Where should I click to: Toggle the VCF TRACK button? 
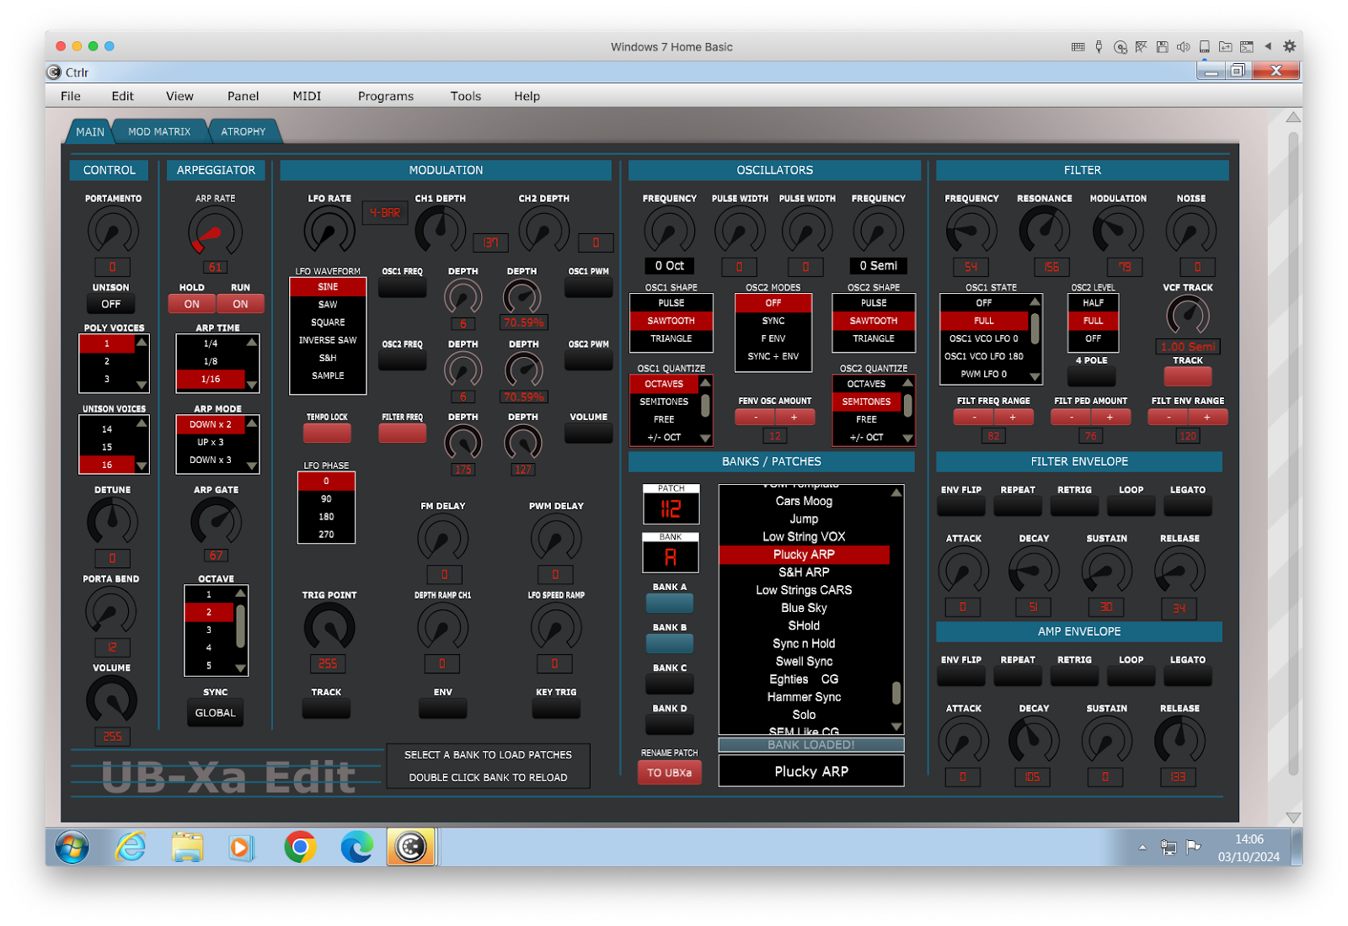pos(1187,375)
